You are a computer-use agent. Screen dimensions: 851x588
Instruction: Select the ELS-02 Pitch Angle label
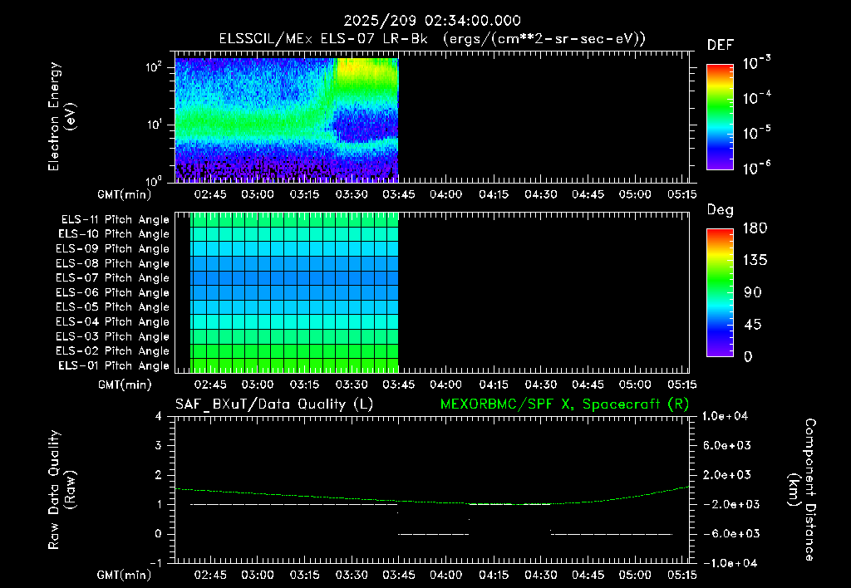(x=112, y=351)
